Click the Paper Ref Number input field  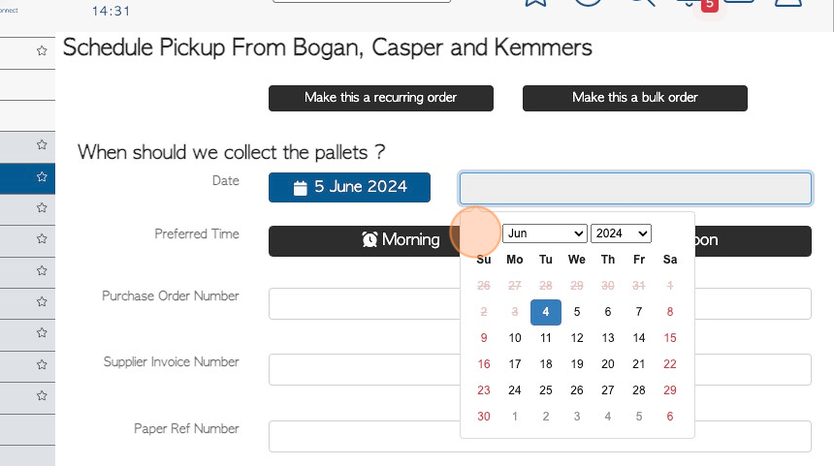point(540,436)
